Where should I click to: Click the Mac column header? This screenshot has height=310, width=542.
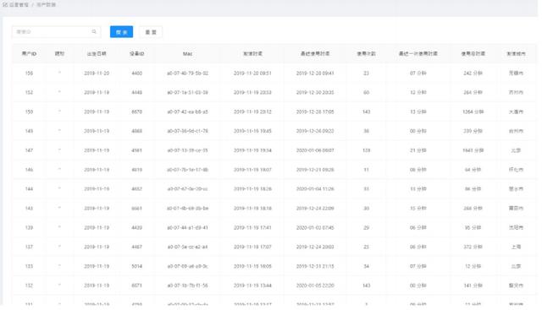[x=188, y=54]
